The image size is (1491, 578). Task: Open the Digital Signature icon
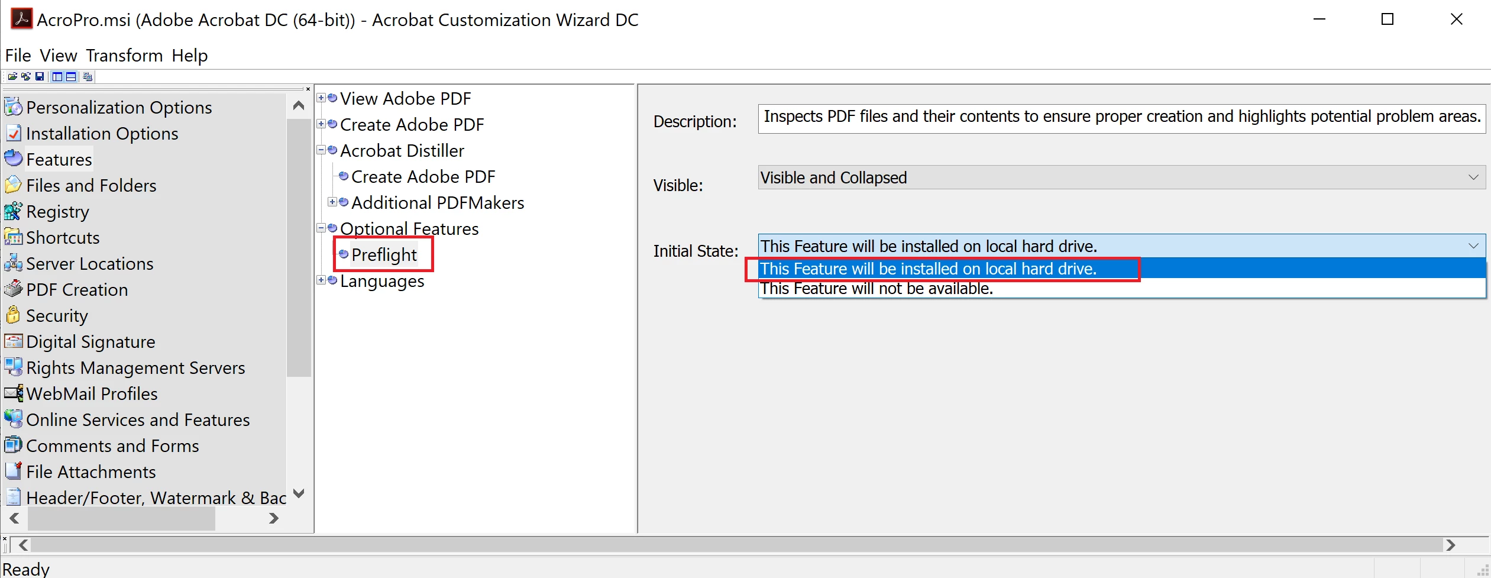13,341
